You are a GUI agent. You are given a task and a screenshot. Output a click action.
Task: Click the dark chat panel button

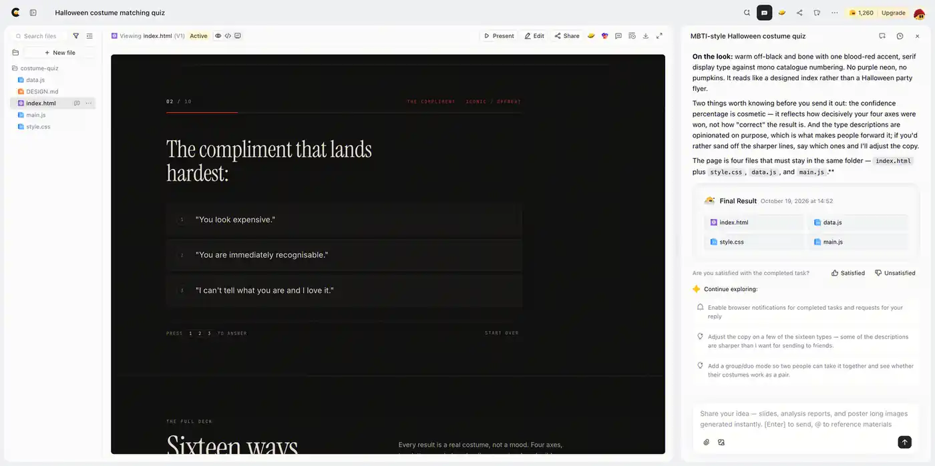(x=765, y=13)
